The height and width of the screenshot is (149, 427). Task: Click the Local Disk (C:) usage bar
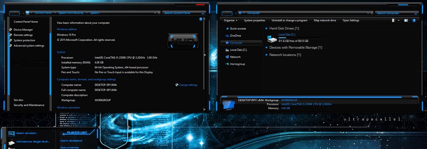300,38
